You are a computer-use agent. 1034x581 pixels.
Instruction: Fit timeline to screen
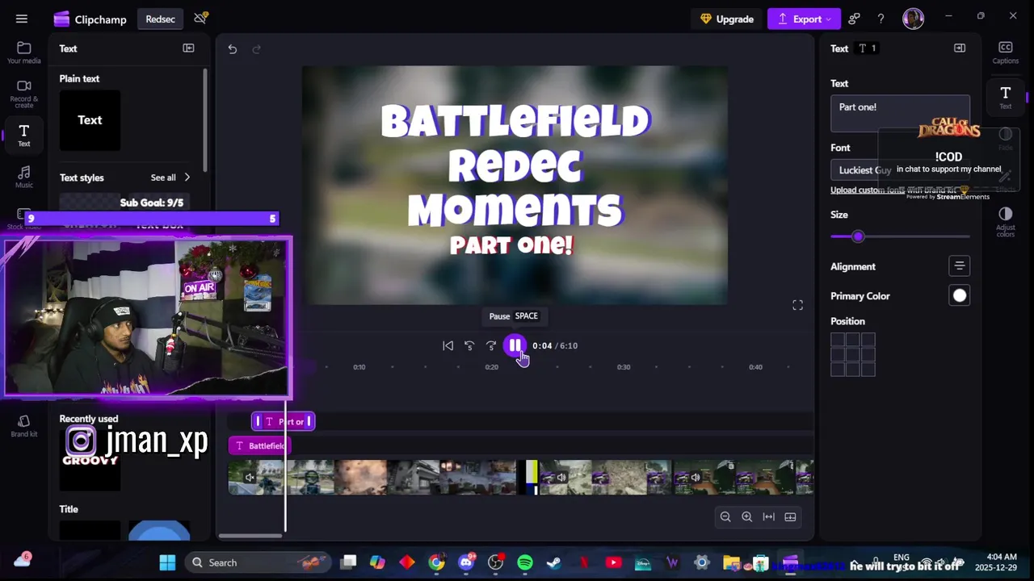(x=768, y=517)
